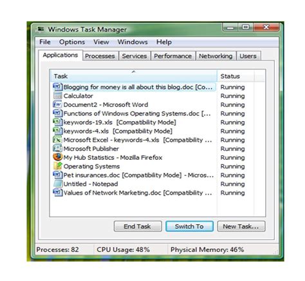This screenshot has height=281, width=305.
Task: Switch to the Processes tab
Action: pyautogui.click(x=100, y=56)
